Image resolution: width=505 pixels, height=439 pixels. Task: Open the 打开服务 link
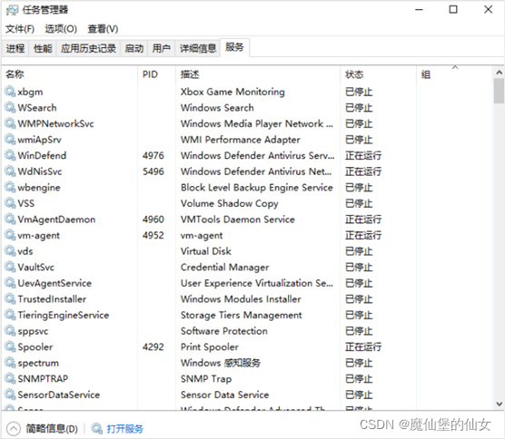pyautogui.click(x=125, y=428)
